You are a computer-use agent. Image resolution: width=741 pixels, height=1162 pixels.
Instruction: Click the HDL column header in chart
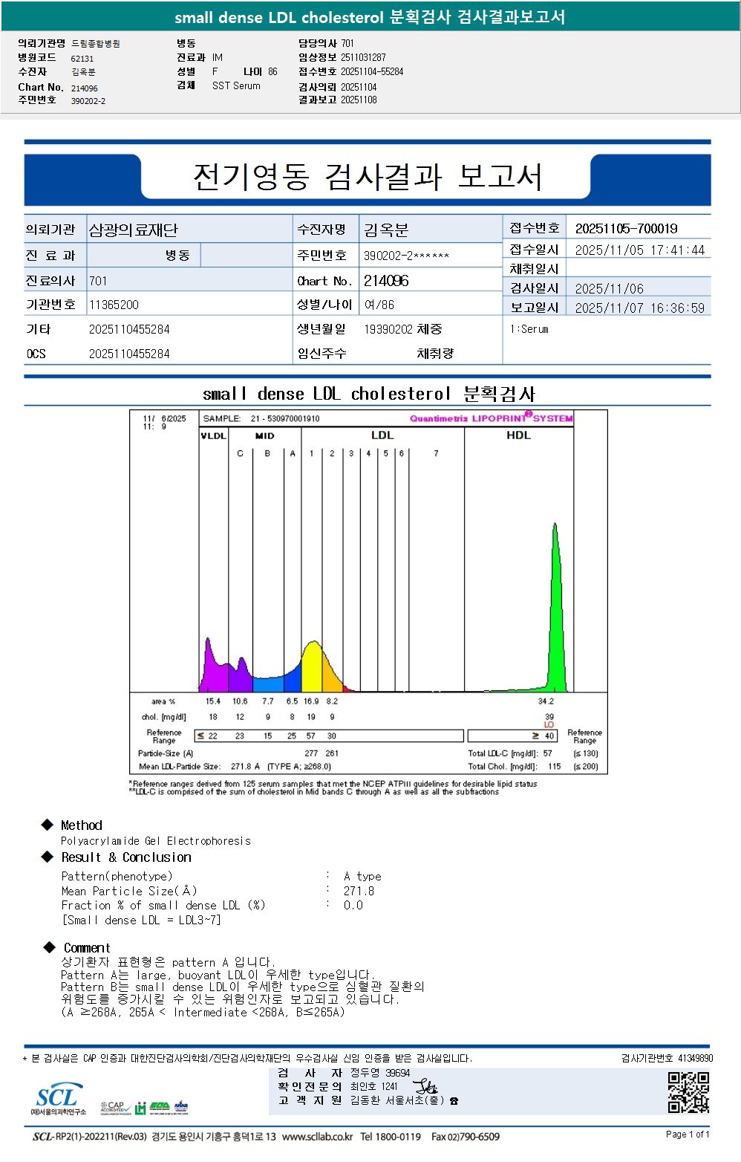click(x=518, y=435)
